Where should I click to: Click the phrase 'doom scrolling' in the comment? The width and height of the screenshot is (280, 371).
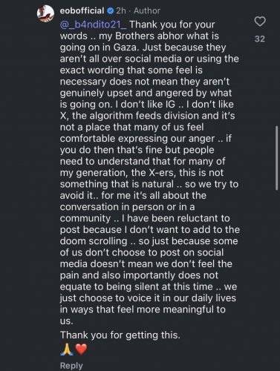[94, 241]
